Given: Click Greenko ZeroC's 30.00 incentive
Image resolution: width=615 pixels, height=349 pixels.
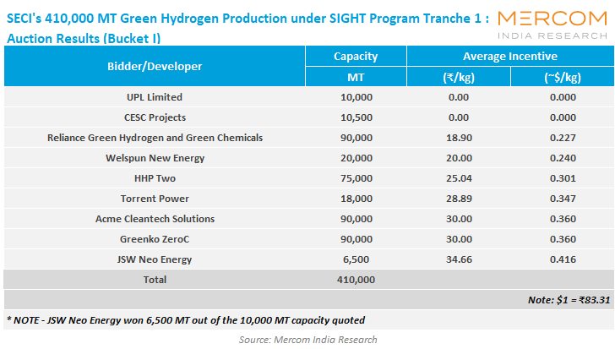Looking at the screenshot, I should [x=459, y=239].
